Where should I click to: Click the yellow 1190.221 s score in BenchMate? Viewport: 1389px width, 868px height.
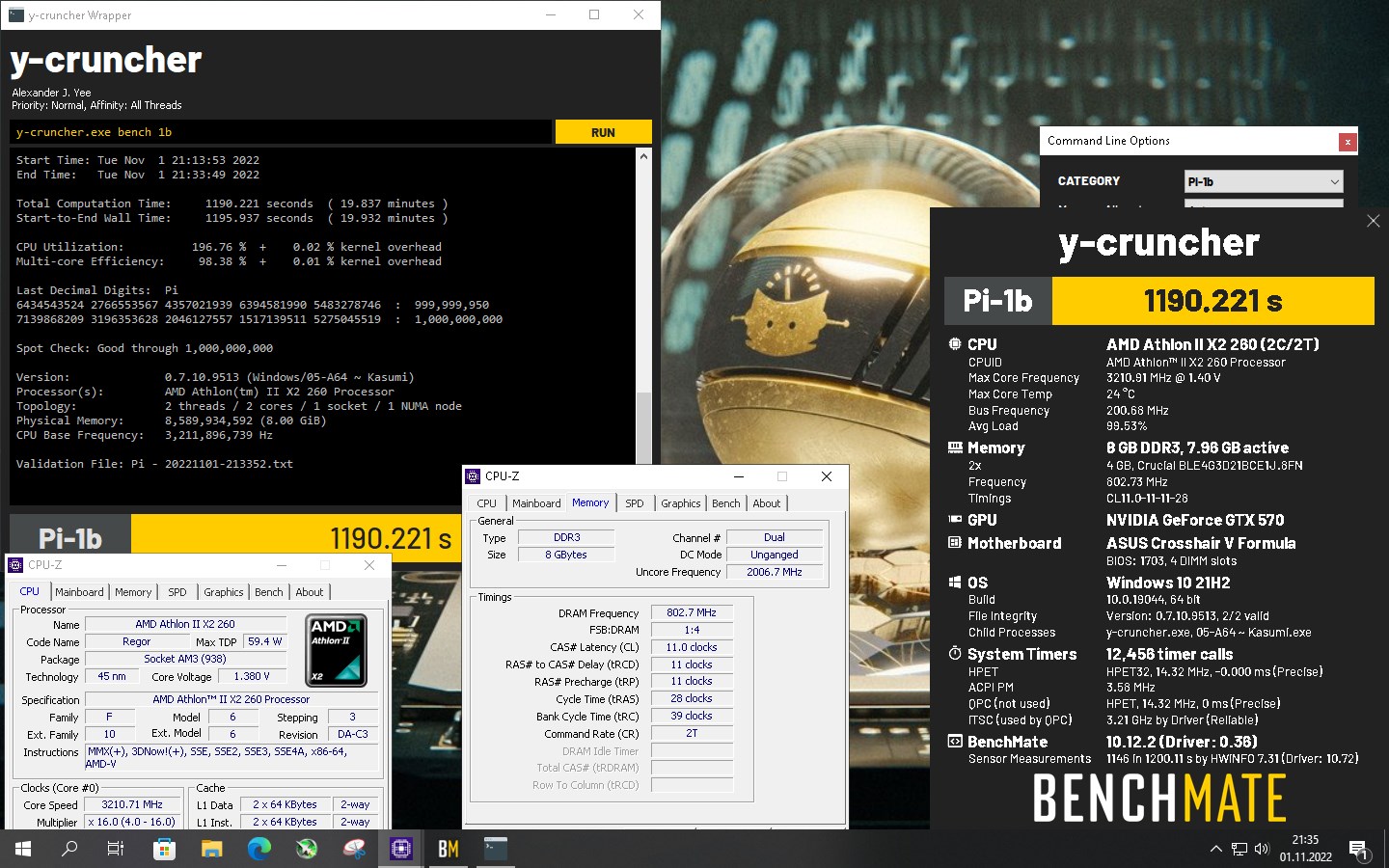click(1212, 301)
